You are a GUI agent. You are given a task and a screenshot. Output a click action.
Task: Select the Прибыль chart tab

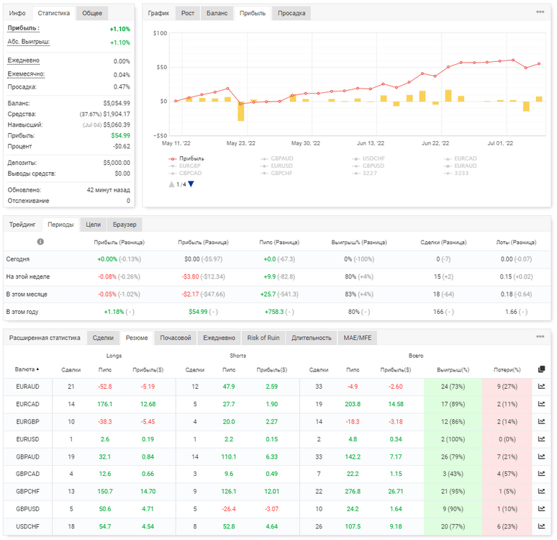pyautogui.click(x=253, y=13)
